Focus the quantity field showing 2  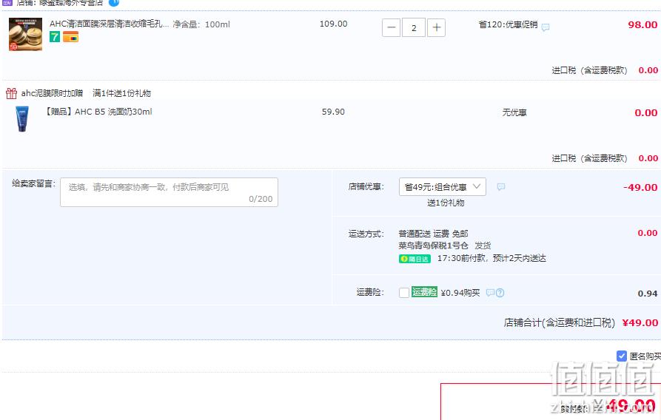[414, 28]
